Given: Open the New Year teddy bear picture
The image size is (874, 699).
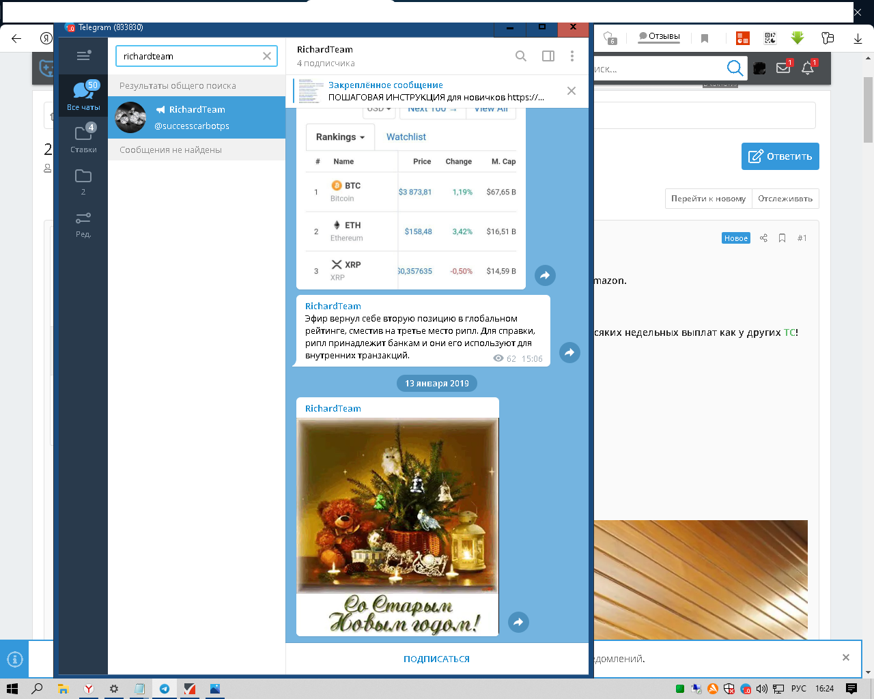Looking at the screenshot, I should click(x=397, y=526).
